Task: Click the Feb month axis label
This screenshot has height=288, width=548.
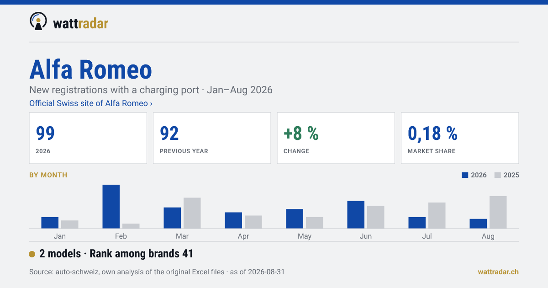Action: coord(121,236)
